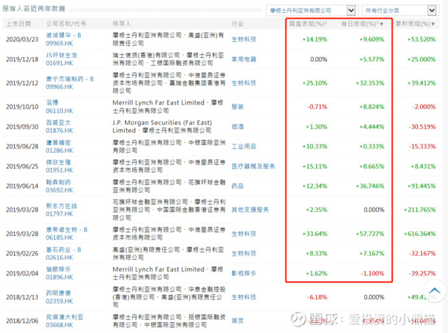Open industry link 医疗器械及服务

(253, 166)
